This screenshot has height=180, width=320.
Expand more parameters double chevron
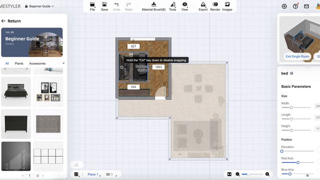307,175
